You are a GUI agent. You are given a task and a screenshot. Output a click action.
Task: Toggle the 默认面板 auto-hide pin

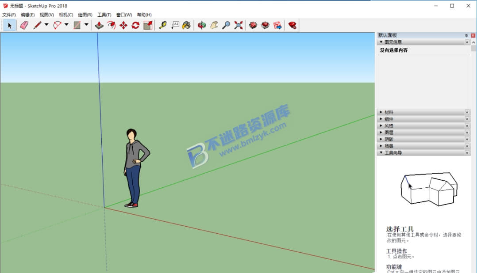(466, 35)
